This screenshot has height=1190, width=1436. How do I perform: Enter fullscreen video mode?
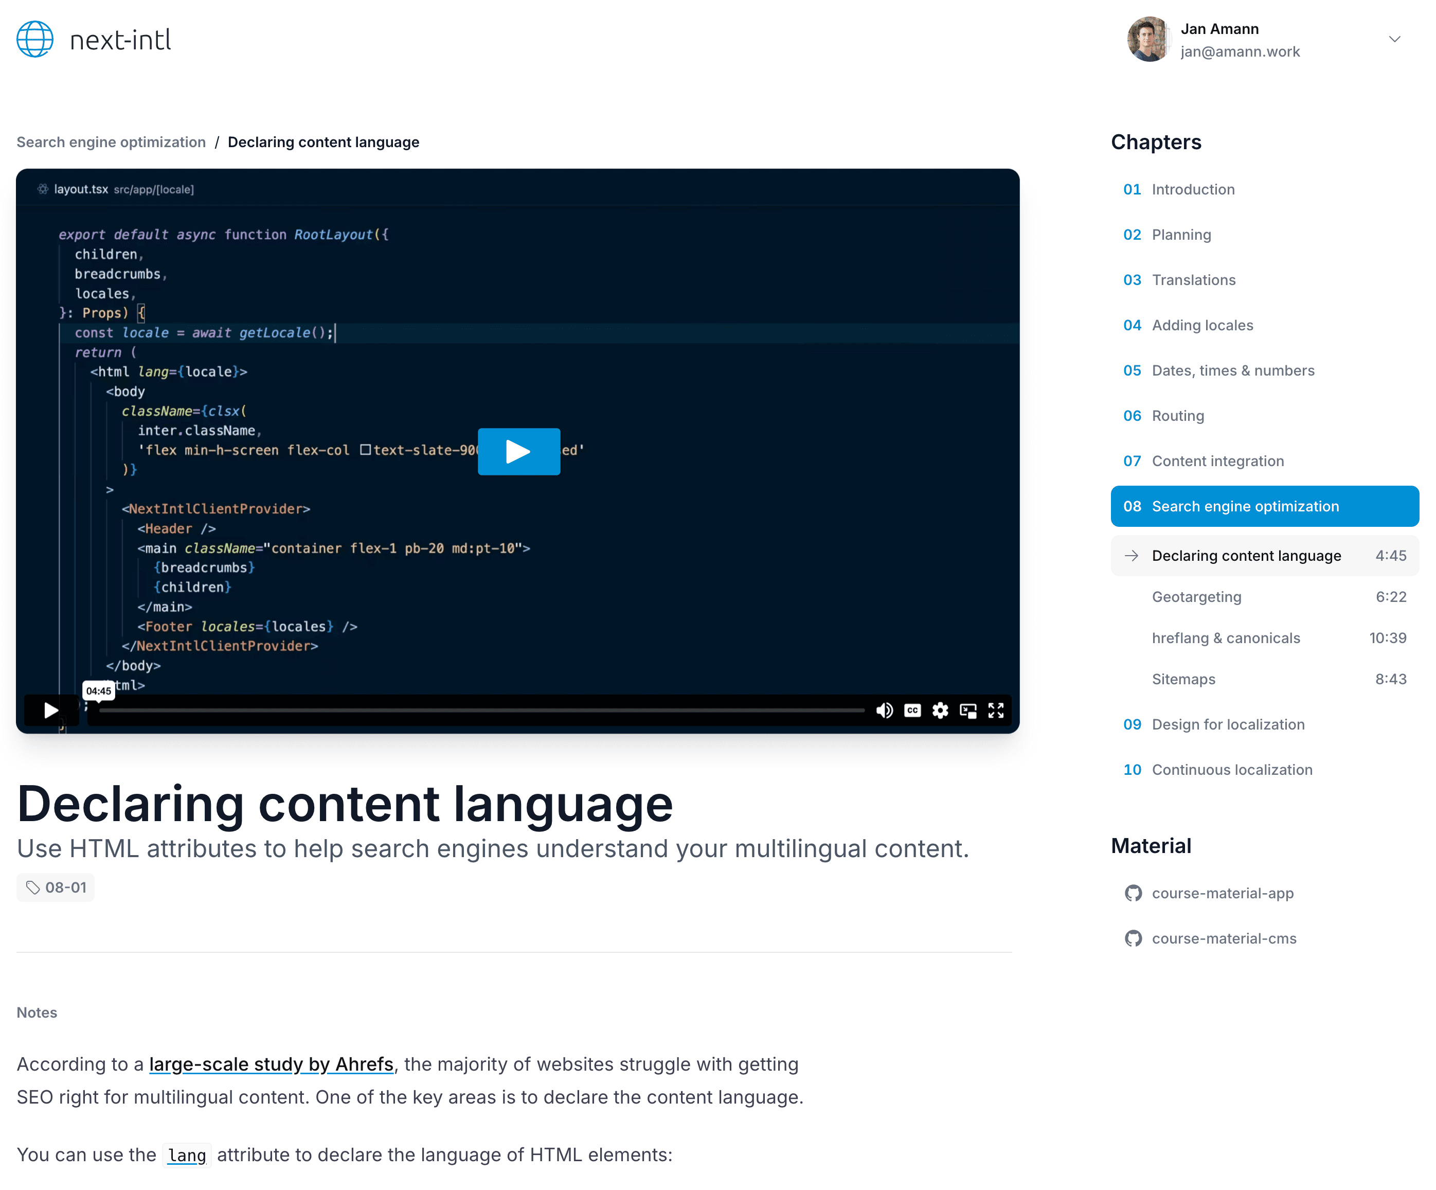coord(996,711)
